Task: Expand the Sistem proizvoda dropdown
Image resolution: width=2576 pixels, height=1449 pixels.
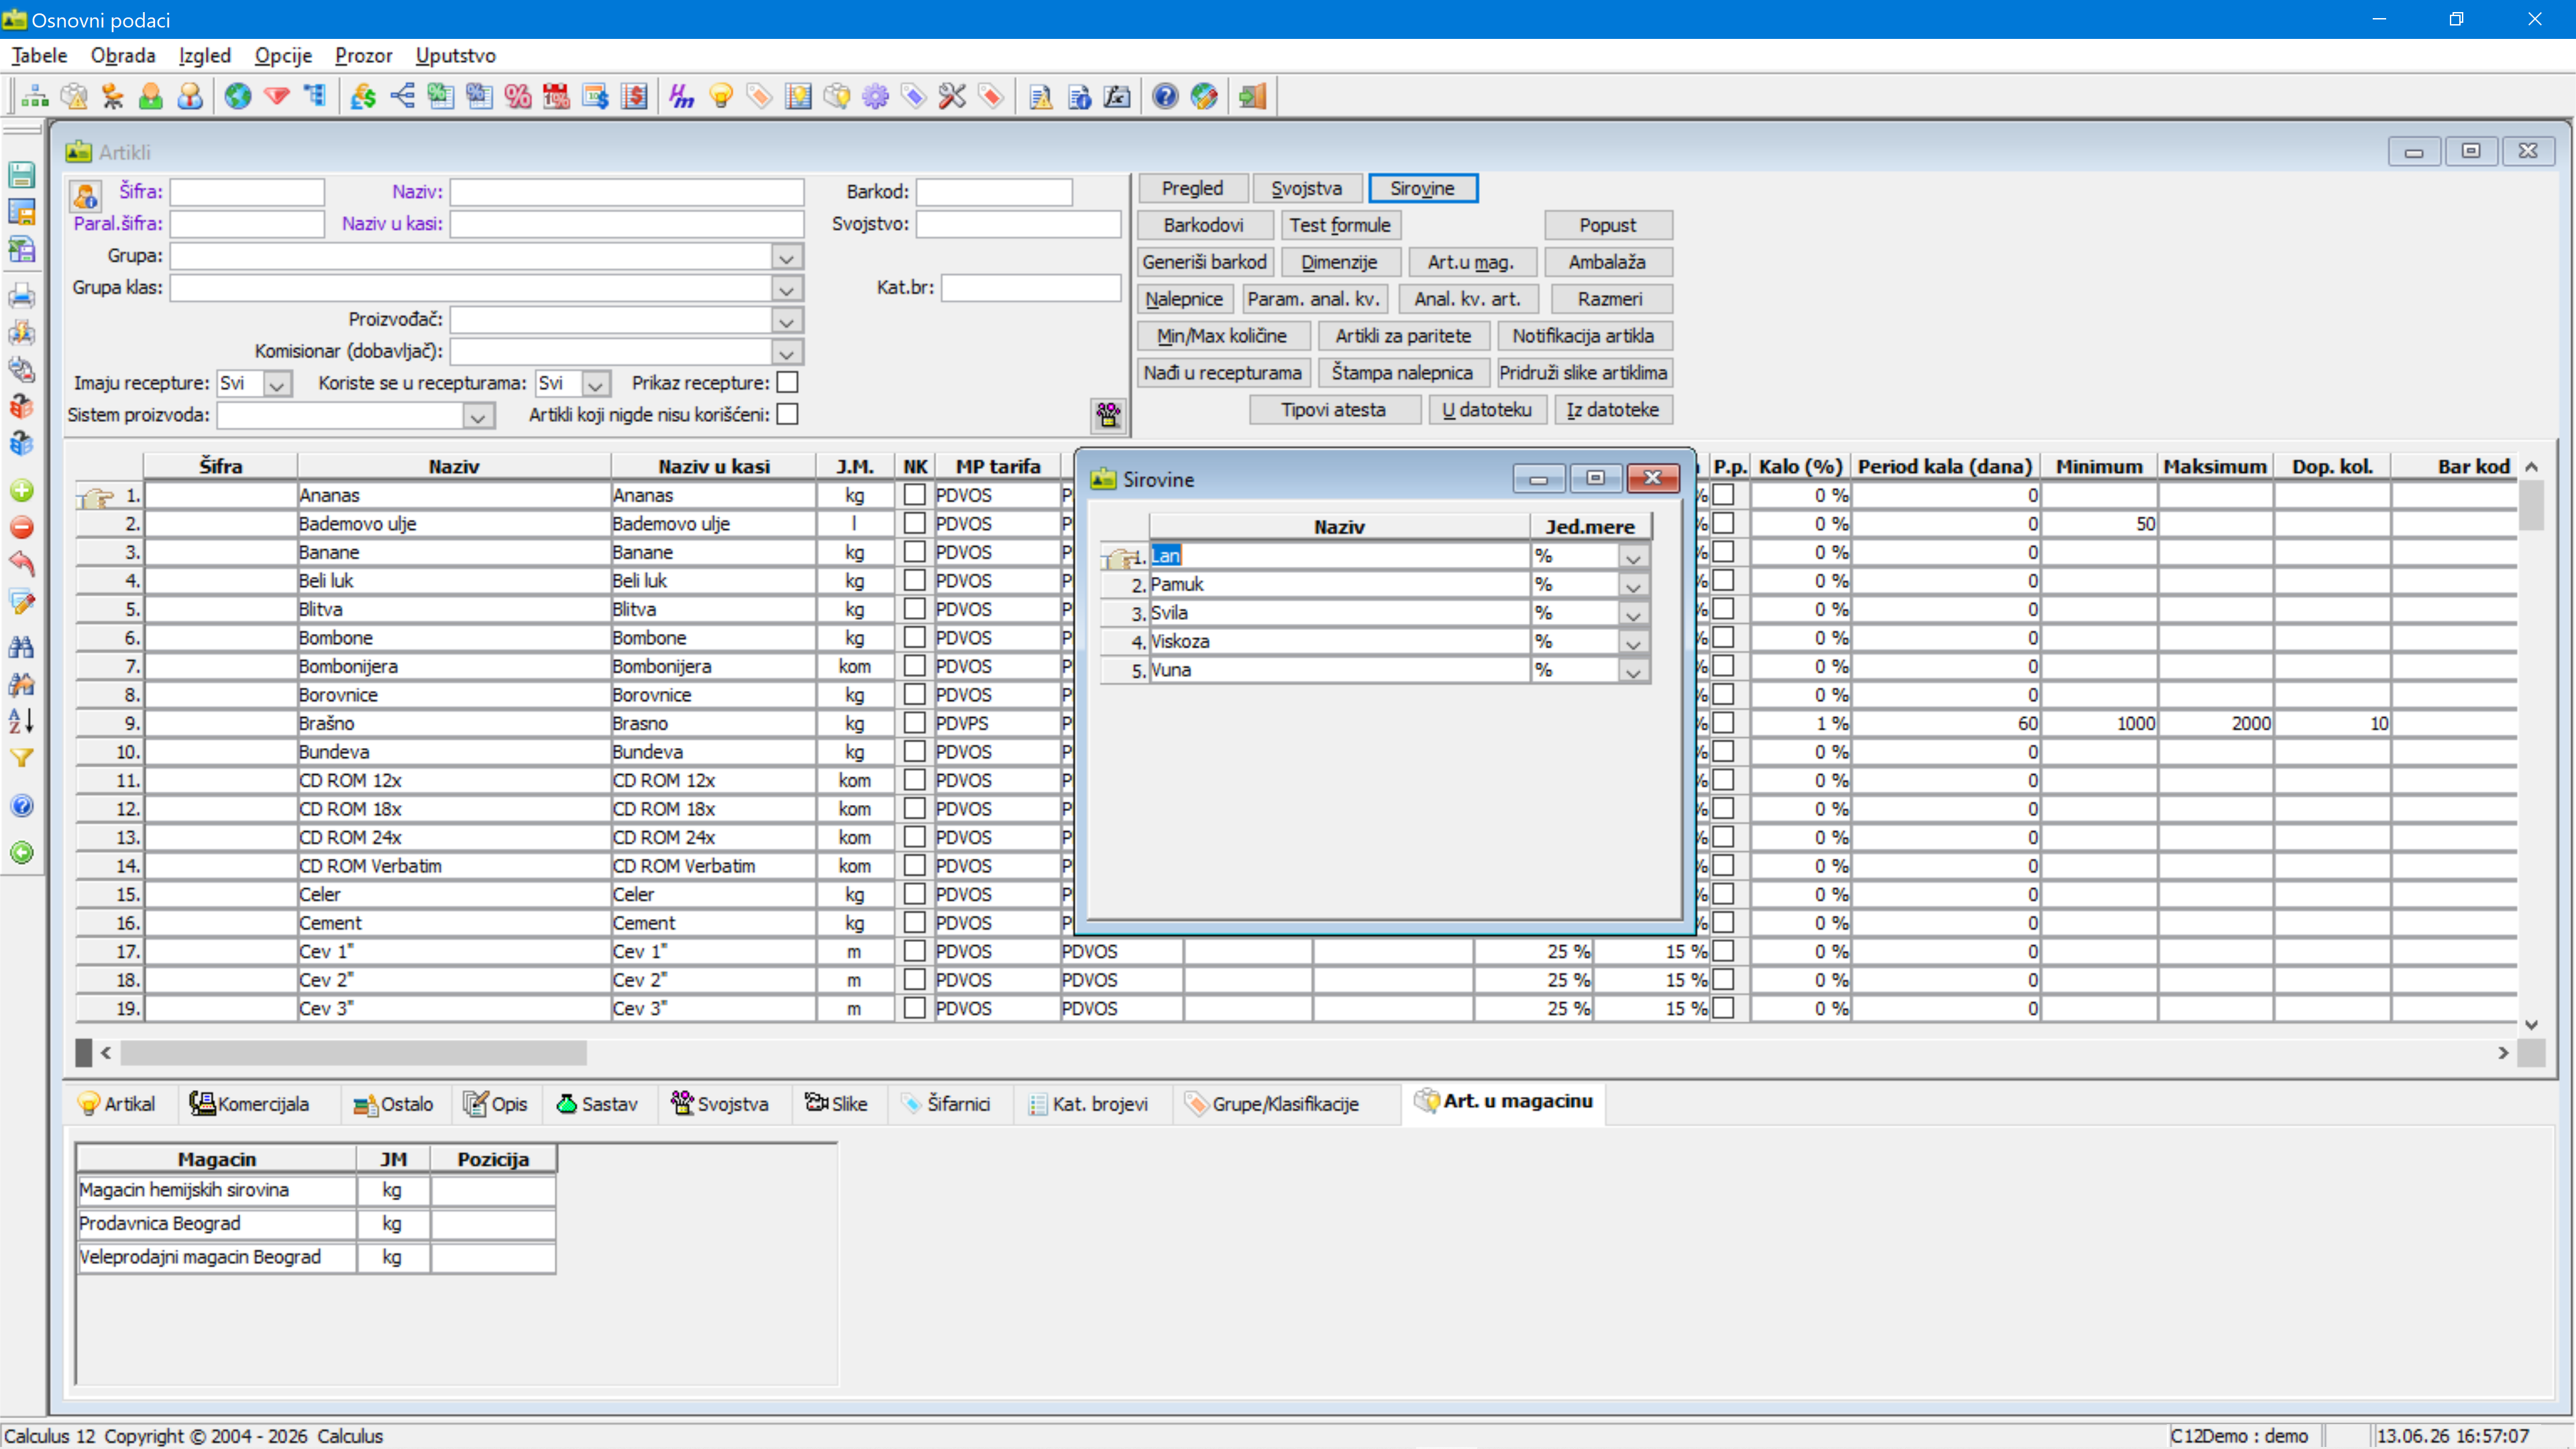Action: pos(478,416)
